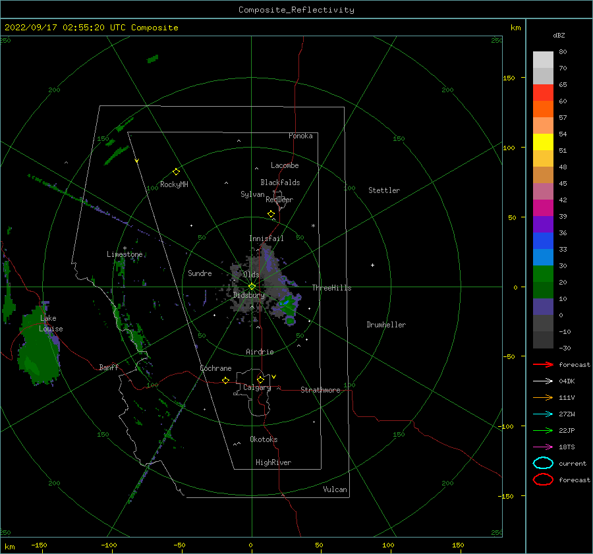Click the 18TS legend label

[x=567, y=447]
